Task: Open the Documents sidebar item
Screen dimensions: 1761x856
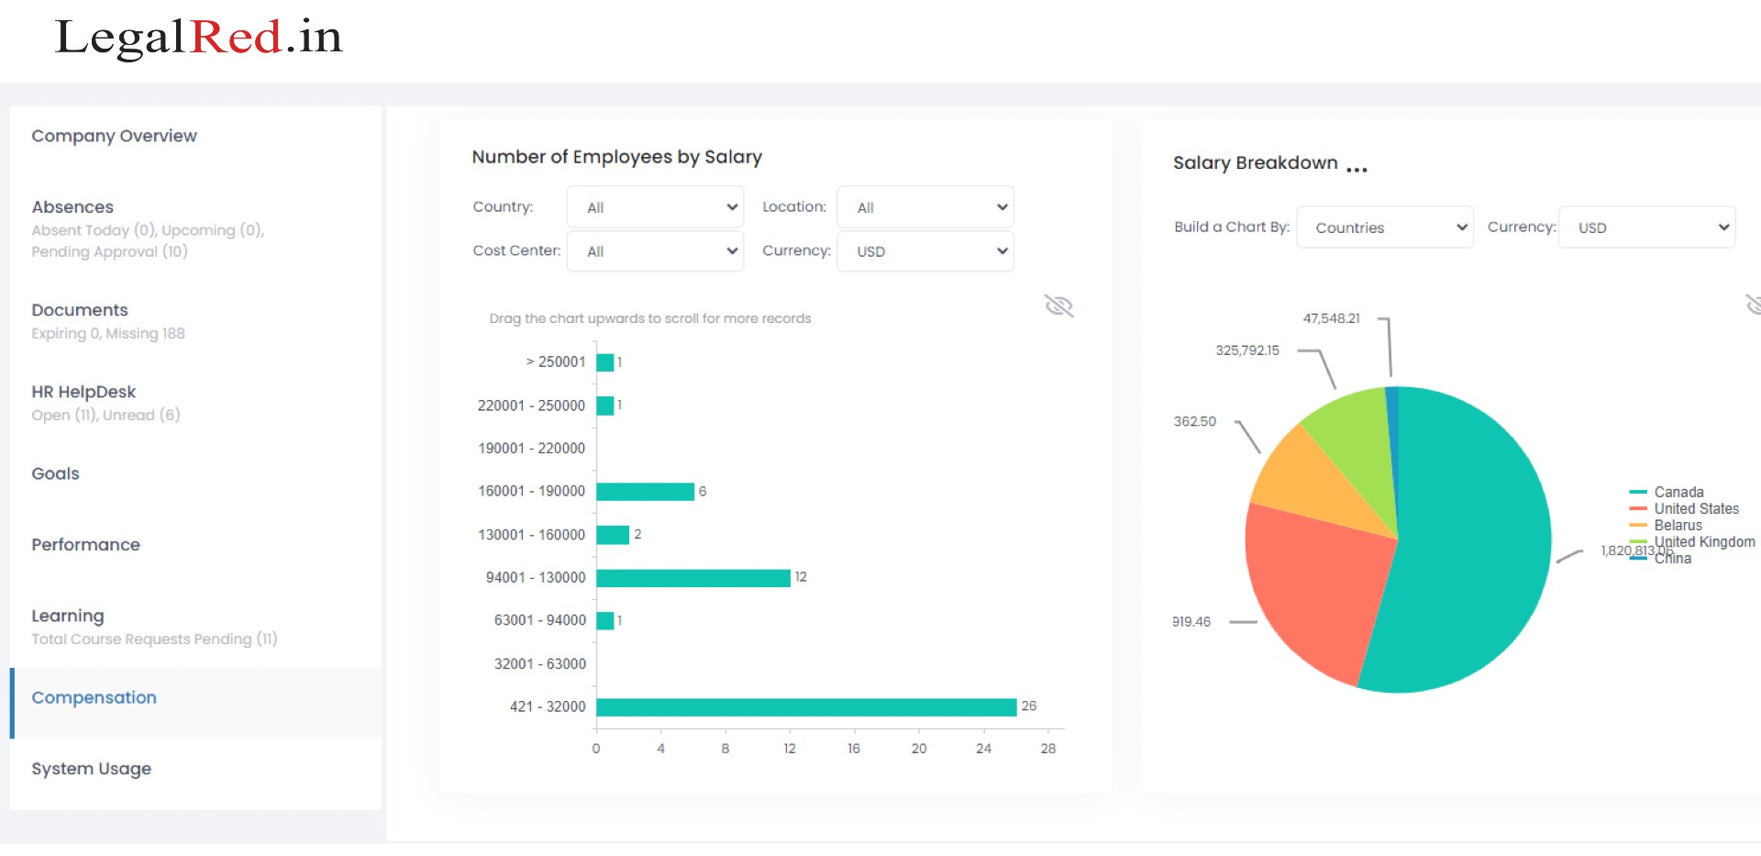Action: [80, 310]
